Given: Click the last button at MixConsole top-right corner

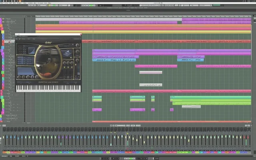Looking at the screenshot, I should point(249,126).
